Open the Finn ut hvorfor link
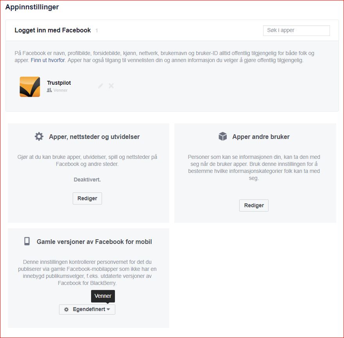344x338 pixels. 48,60
